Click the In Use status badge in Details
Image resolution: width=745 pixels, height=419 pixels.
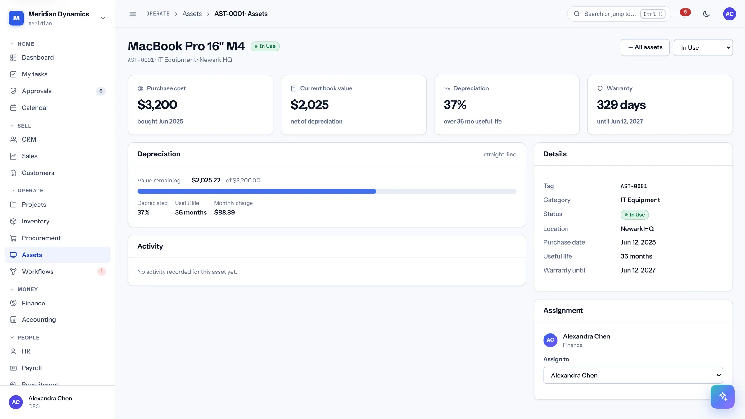click(634, 214)
